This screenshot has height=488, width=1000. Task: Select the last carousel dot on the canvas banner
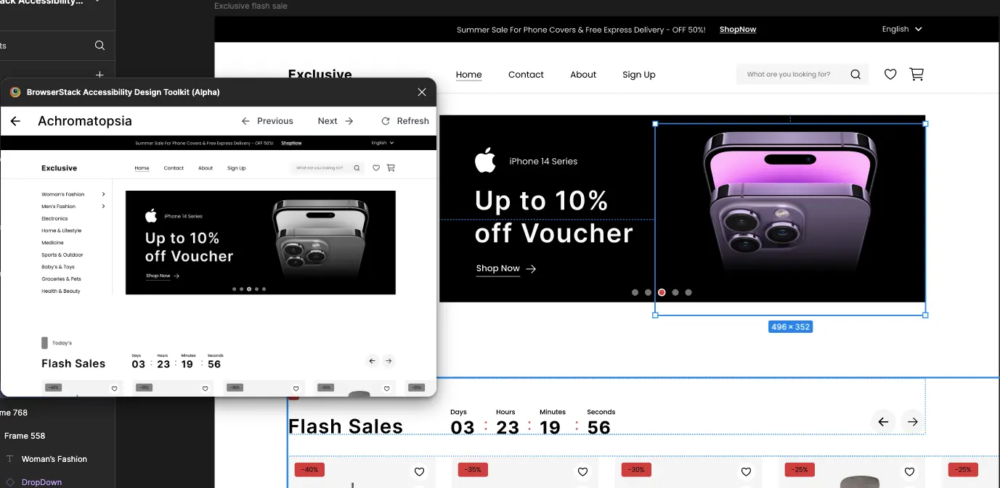(688, 293)
